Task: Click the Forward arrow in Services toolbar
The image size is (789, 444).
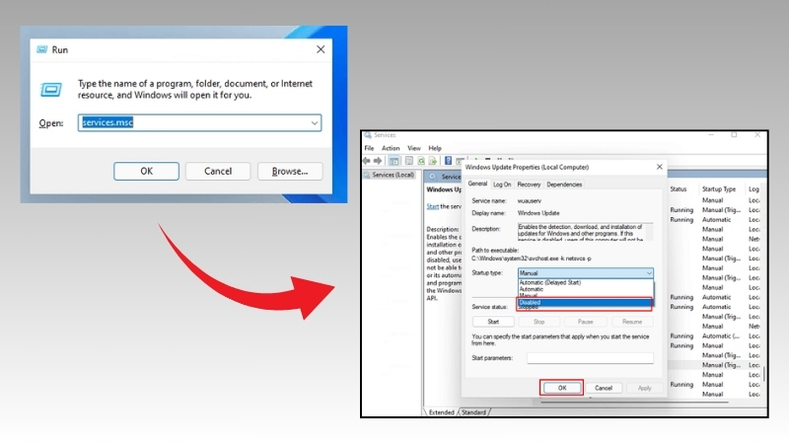Action: click(x=378, y=161)
